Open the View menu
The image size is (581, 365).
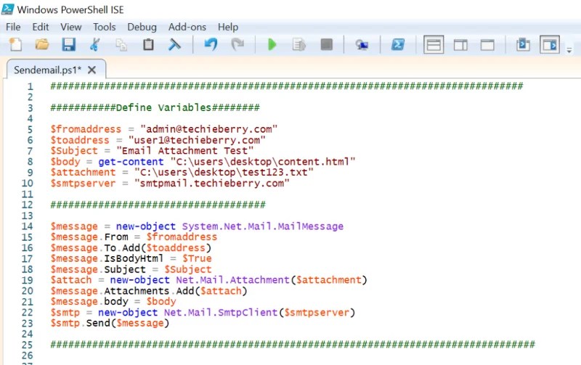70,27
